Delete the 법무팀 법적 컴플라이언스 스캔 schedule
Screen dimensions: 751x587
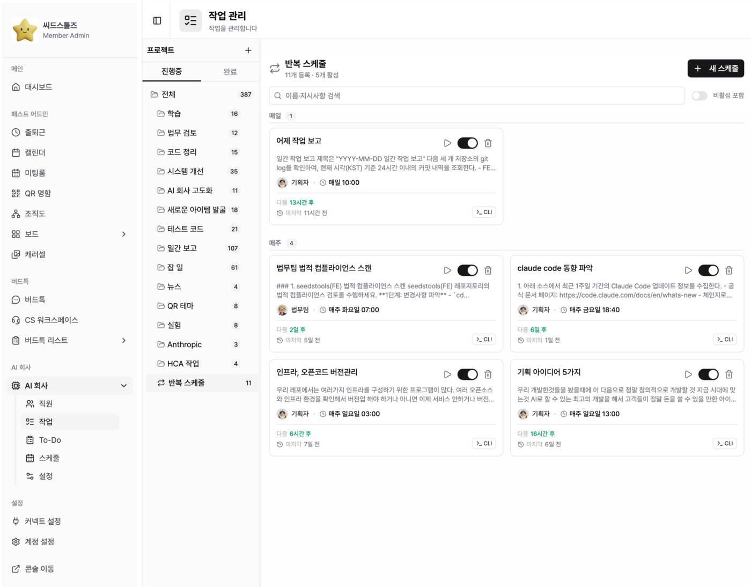tap(488, 270)
